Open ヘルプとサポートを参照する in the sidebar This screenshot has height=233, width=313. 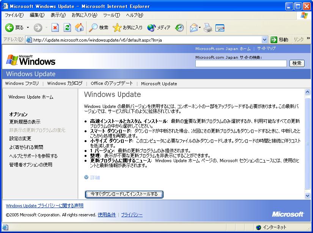pos(33,156)
